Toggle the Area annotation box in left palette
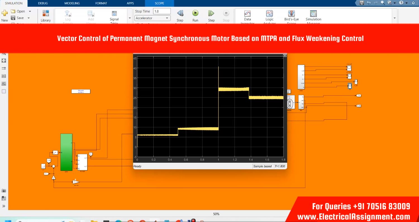 point(4,91)
